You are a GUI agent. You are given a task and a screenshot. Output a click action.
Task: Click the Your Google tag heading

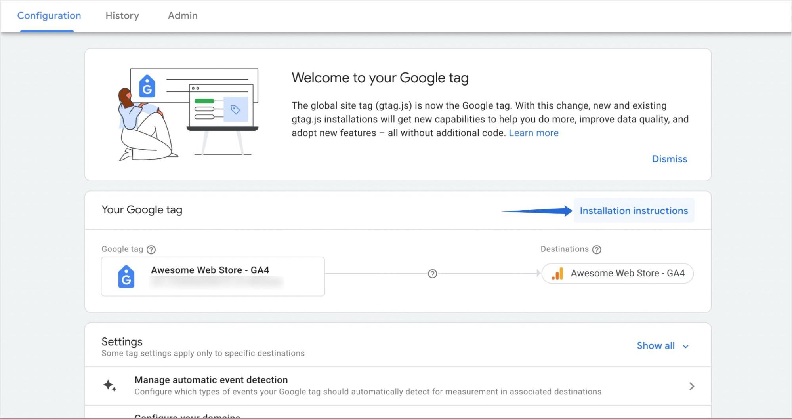142,210
